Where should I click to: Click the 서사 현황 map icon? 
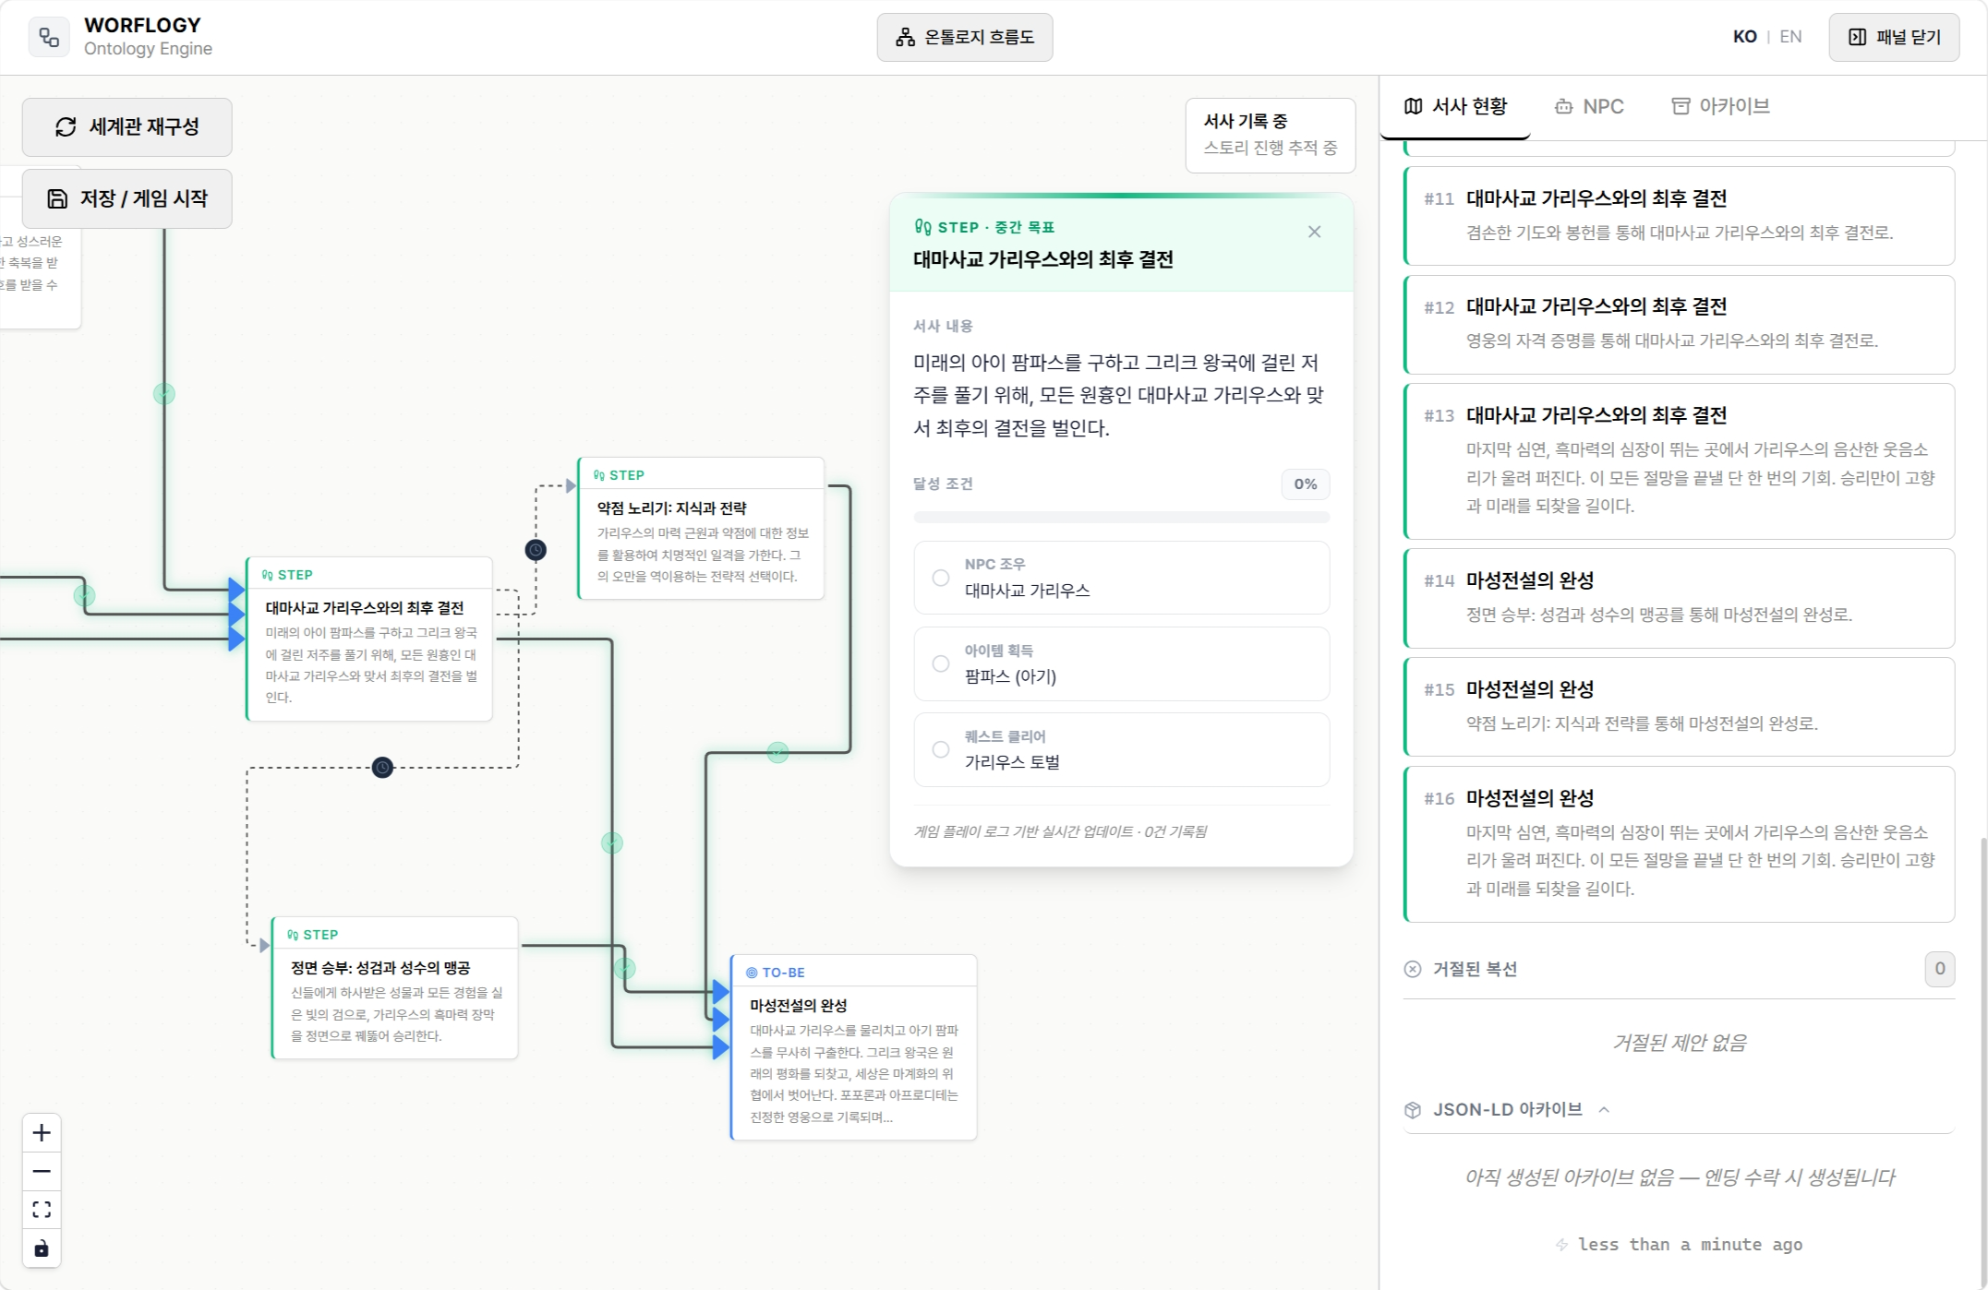pos(1413,106)
